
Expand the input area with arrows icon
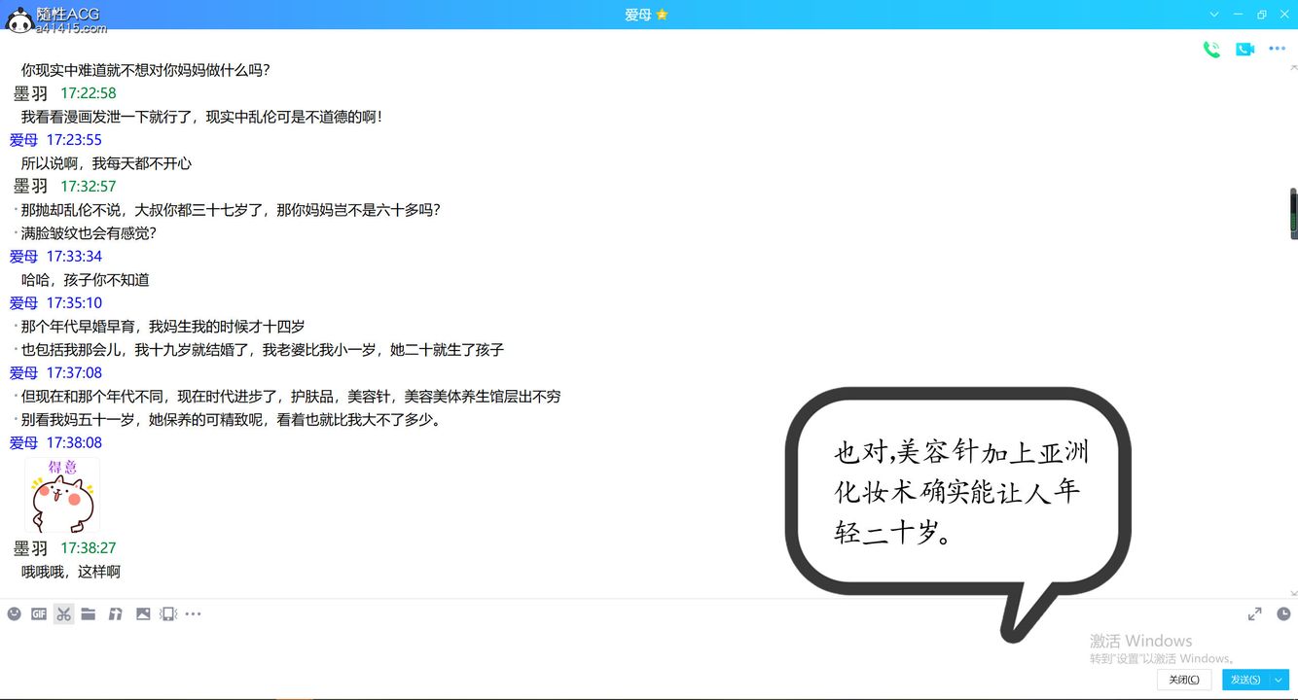click(x=1254, y=613)
